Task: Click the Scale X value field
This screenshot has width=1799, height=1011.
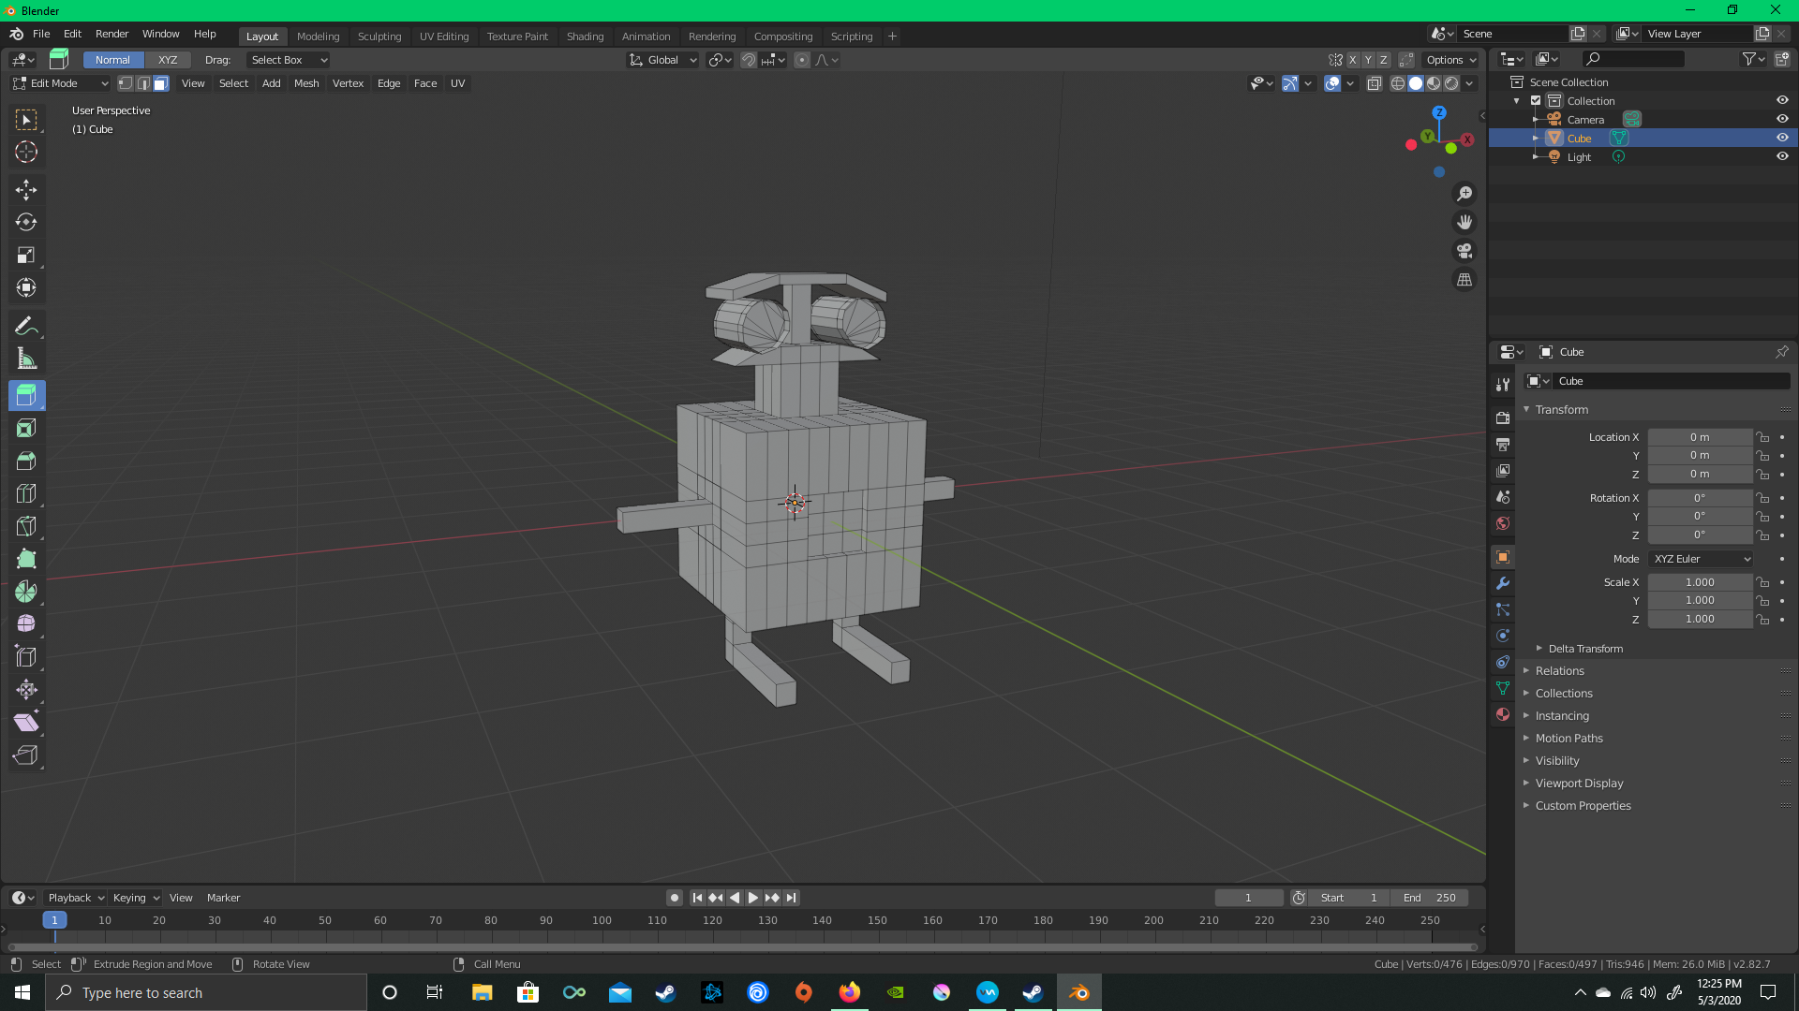Action: tap(1699, 582)
